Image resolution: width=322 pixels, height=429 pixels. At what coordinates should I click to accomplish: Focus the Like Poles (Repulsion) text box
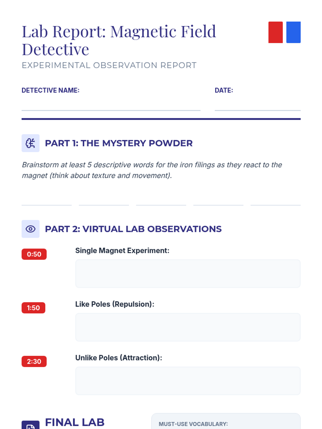(x=188, y=327)
